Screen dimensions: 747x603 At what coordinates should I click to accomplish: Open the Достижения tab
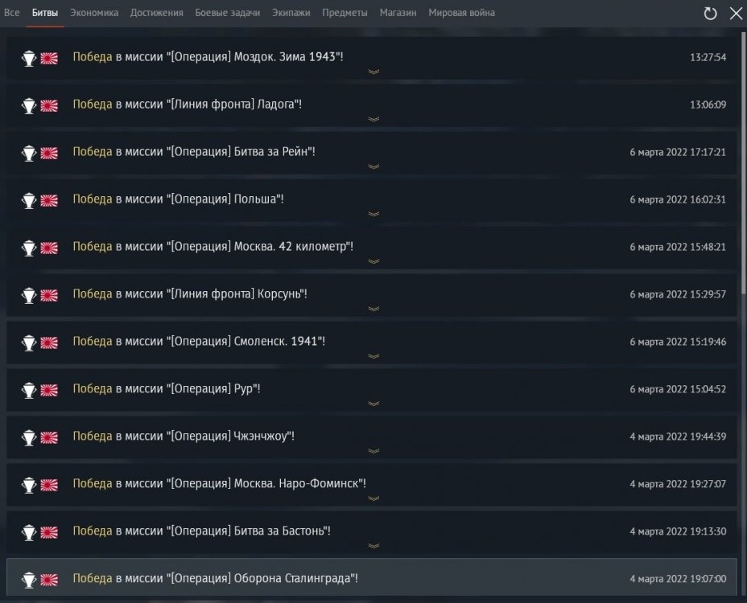(x=156, y=13)
